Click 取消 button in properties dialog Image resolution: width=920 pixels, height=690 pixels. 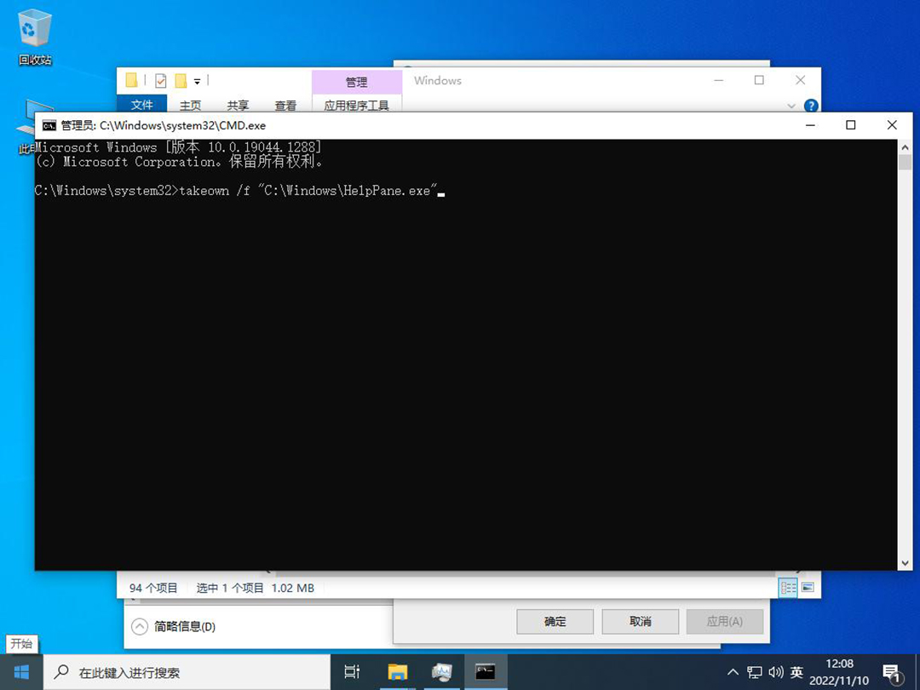pyautogui.click(x=640, y=621)
